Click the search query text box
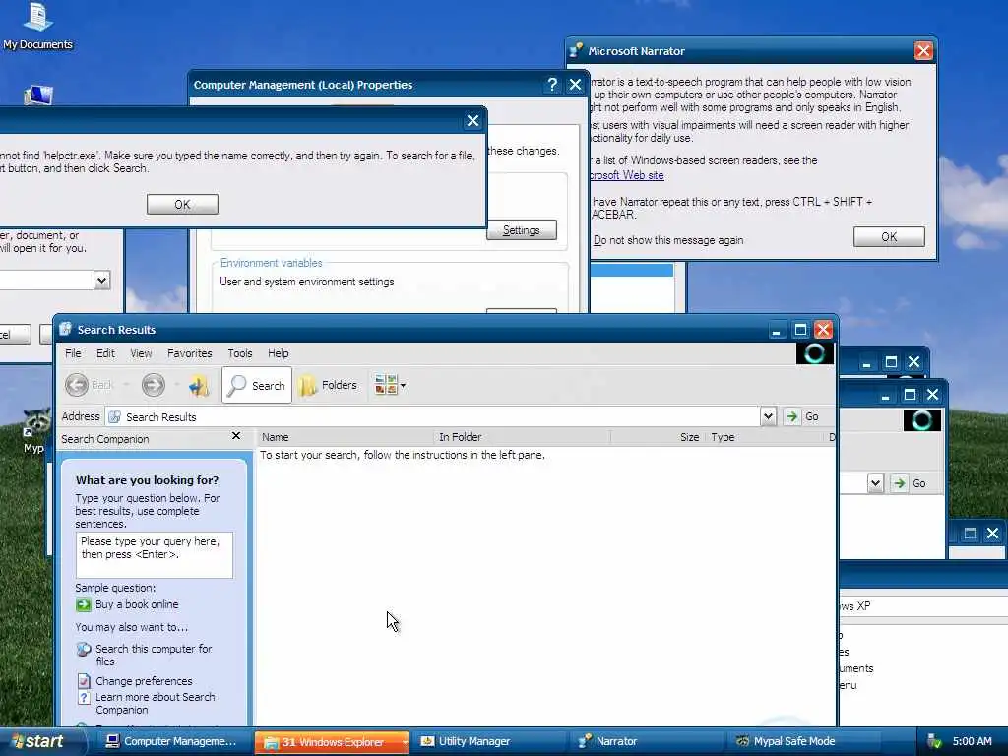 click(x=155, y=555)
